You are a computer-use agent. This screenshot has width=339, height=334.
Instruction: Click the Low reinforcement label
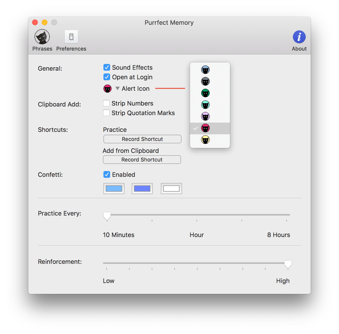point(108,281)
